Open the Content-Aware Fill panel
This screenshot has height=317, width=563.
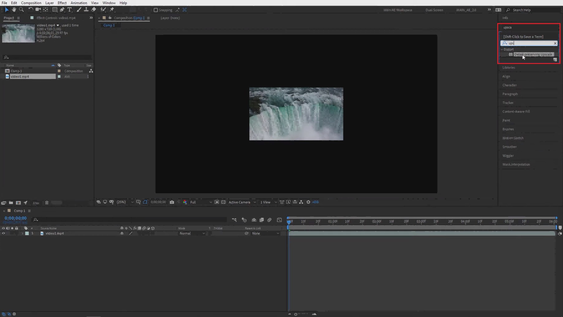516,111
